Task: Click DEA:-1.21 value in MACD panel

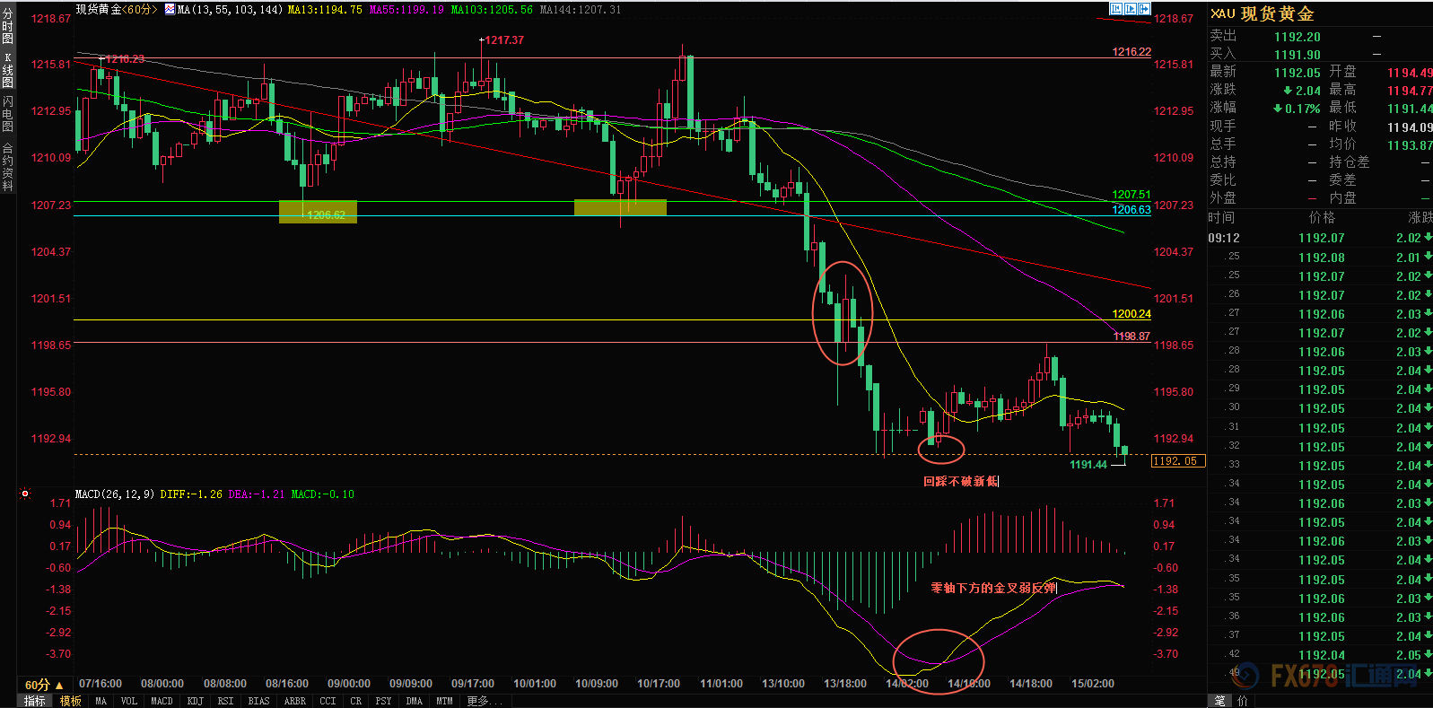Action: [257, 494]
